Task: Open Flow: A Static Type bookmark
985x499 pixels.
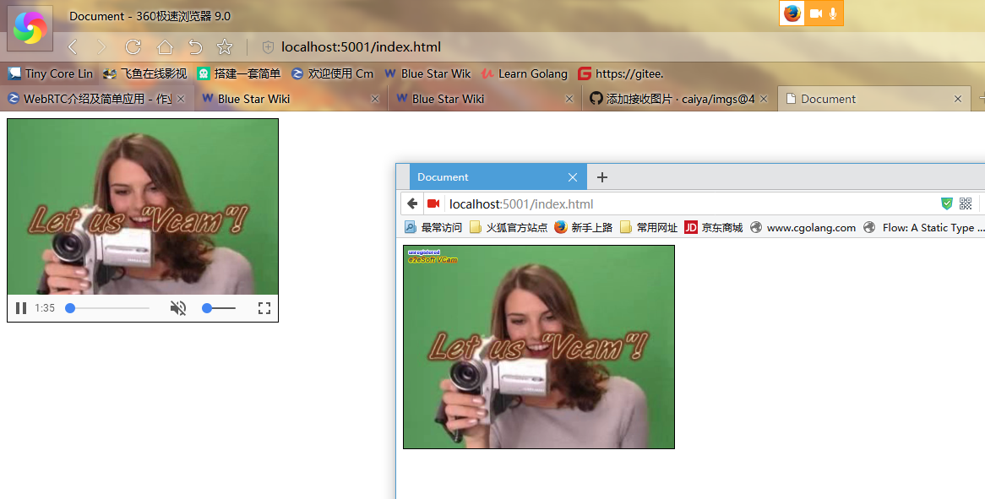Action: coord(923,227)
